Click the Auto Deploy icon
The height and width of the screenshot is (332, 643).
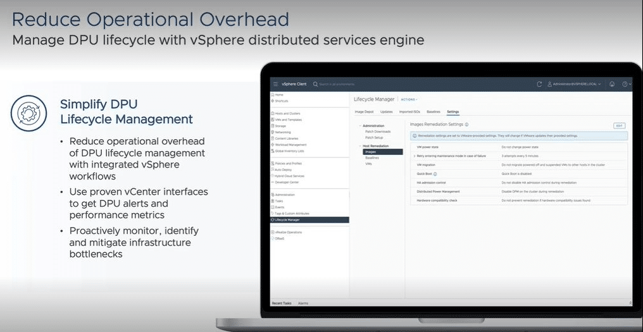[273, 169]
